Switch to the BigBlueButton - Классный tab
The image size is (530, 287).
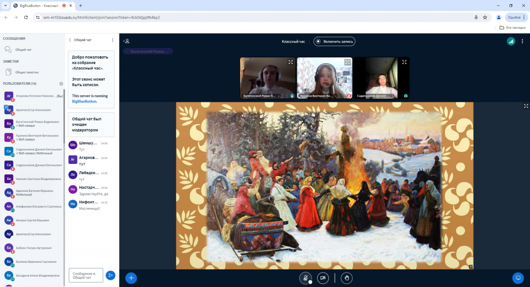[42, 6]
